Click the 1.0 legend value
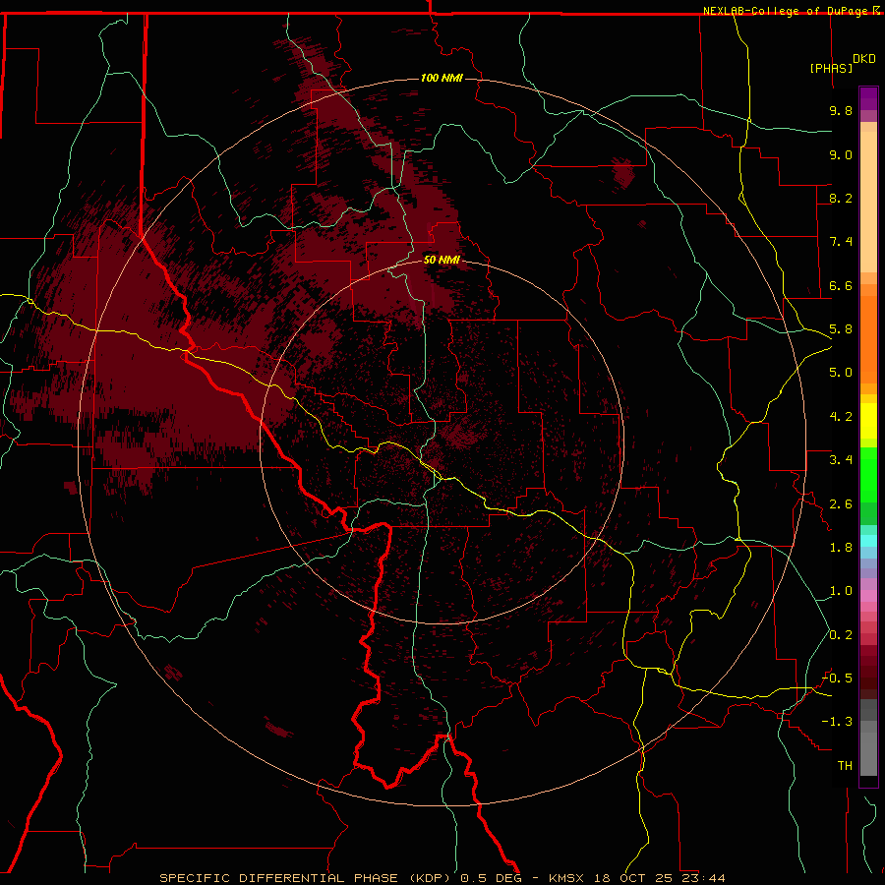 (841, 591)
